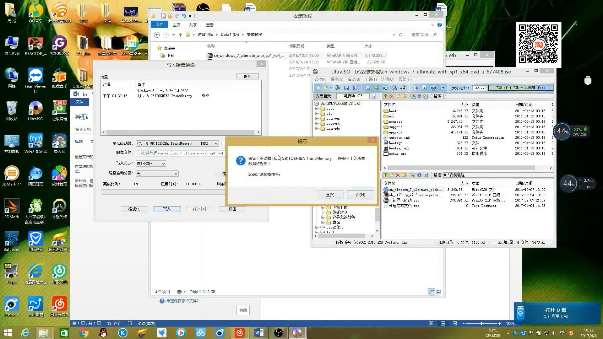Click the Explorer search box 搜索"安装..."
The width and height of the screenshot is (603, 339).
coord(424,35)
